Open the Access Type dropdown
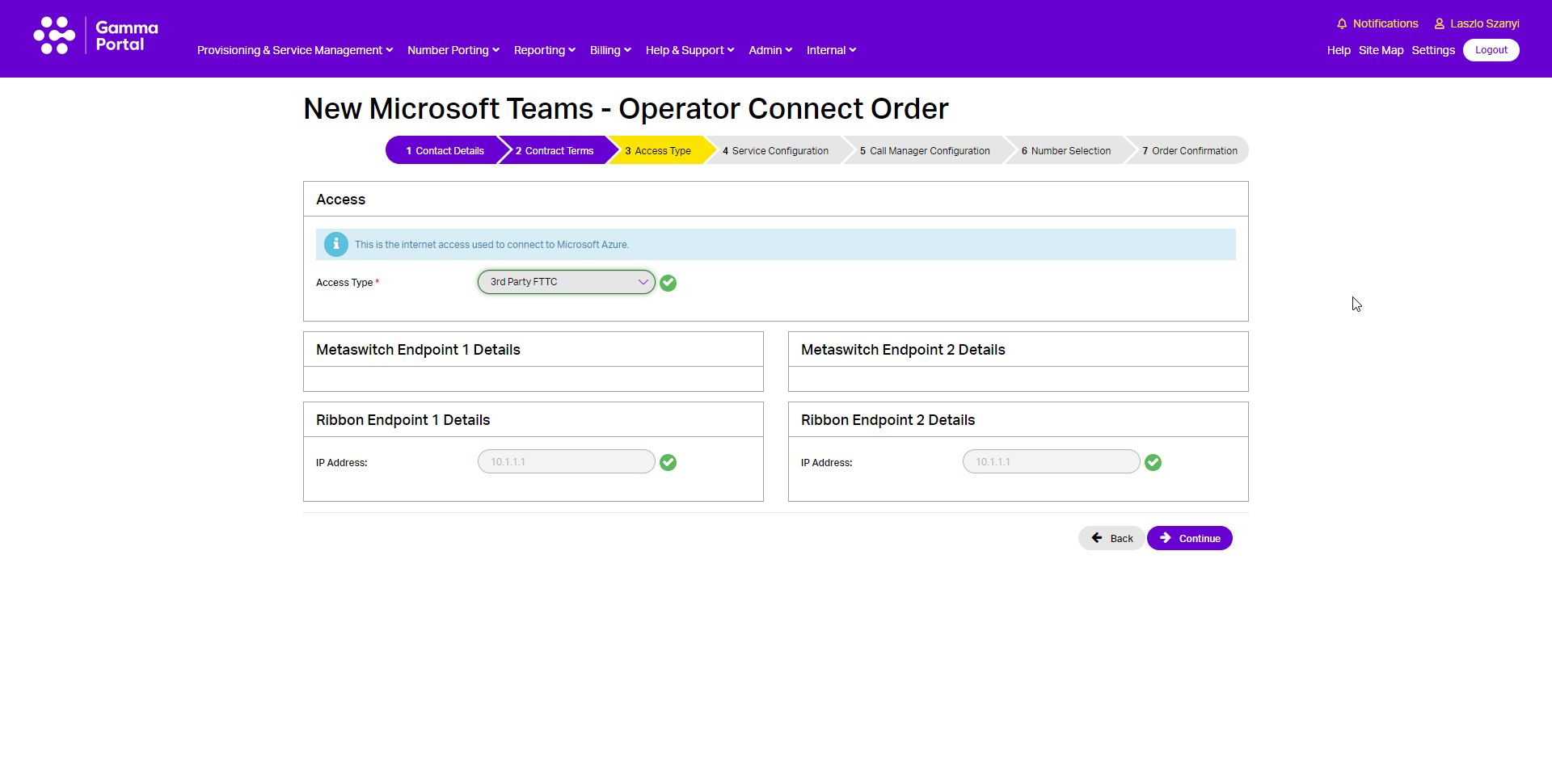 pyautogui.click(x=566, y=282)
